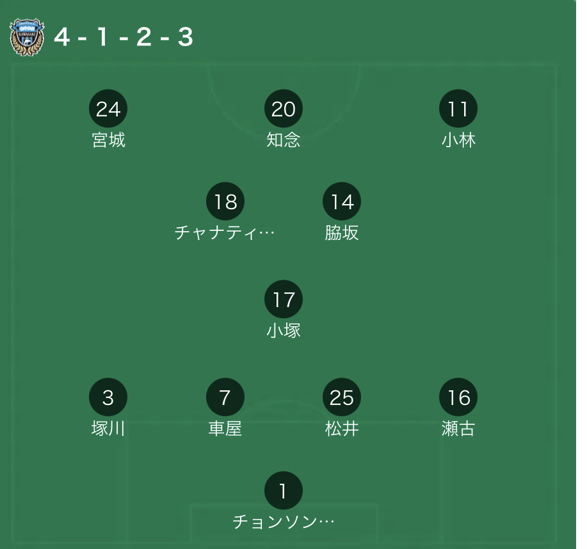Click the 4-1-2-3 formation heading
Image resolution: width=587 pixels, height=549 pixels.
(x=124, y=37)
